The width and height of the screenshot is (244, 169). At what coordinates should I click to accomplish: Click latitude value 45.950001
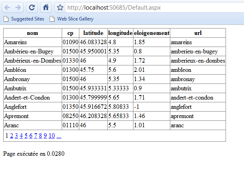tap(93, 51)
